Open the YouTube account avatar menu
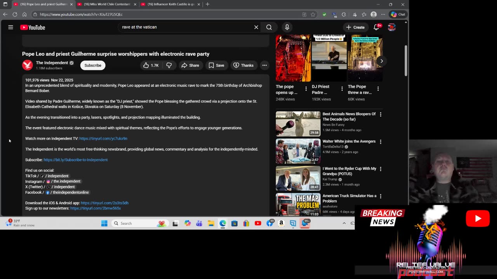Viewport: 497px width, 279px height. [x=391, y=27]
